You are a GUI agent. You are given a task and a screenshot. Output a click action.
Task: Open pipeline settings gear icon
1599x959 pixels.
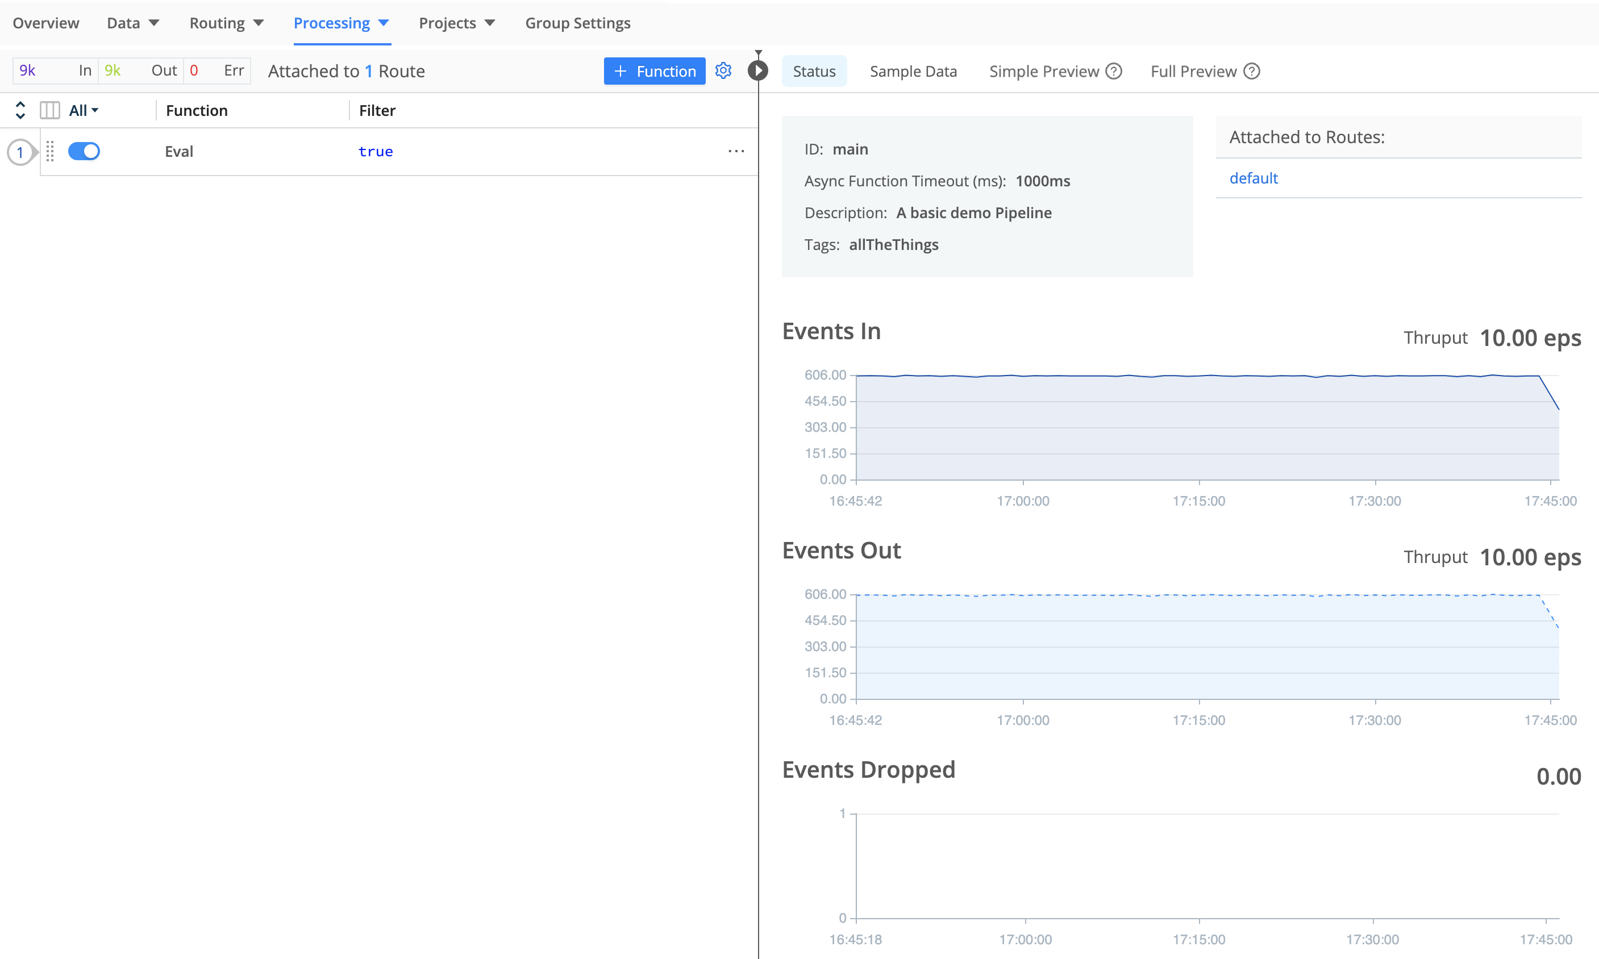(x=723, y=70)
